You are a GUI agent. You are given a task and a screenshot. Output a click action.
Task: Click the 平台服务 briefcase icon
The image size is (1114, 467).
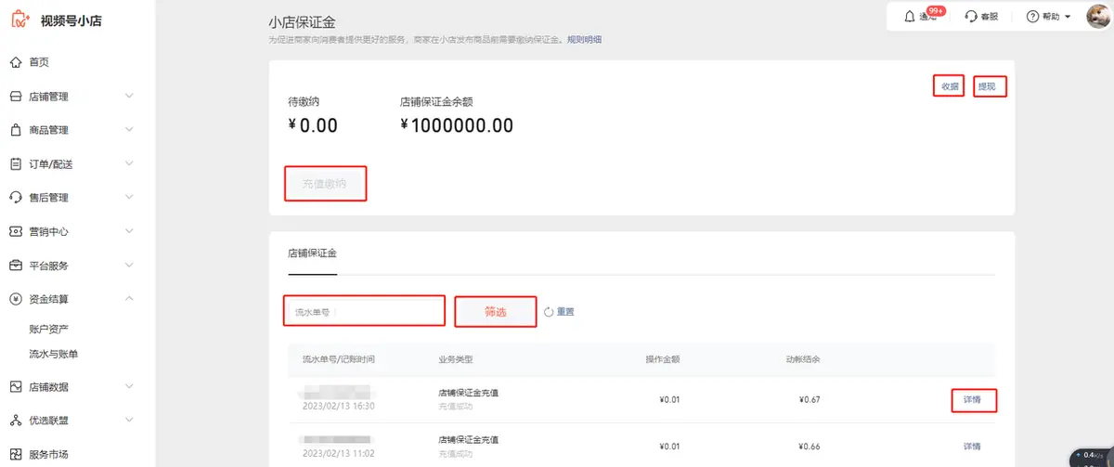tap(16, 266)
